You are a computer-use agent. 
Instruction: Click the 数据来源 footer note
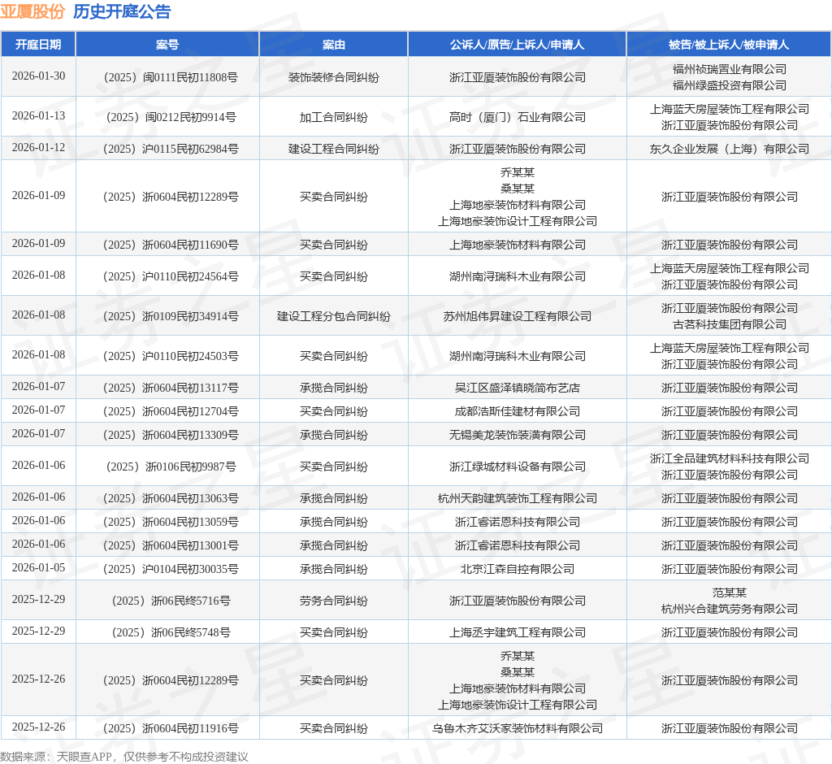click(x=124, y=757)
